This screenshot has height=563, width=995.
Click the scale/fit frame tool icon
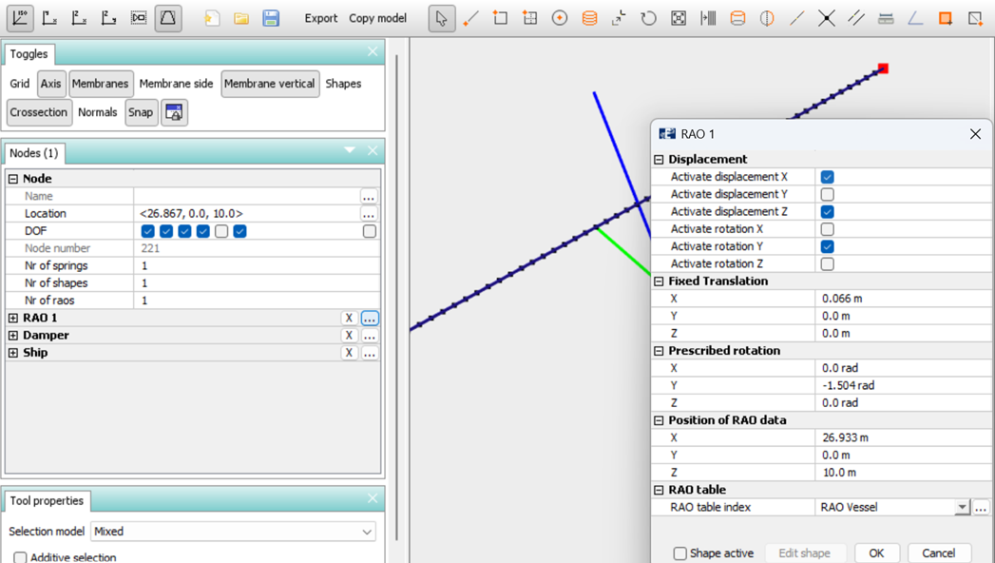679,18
